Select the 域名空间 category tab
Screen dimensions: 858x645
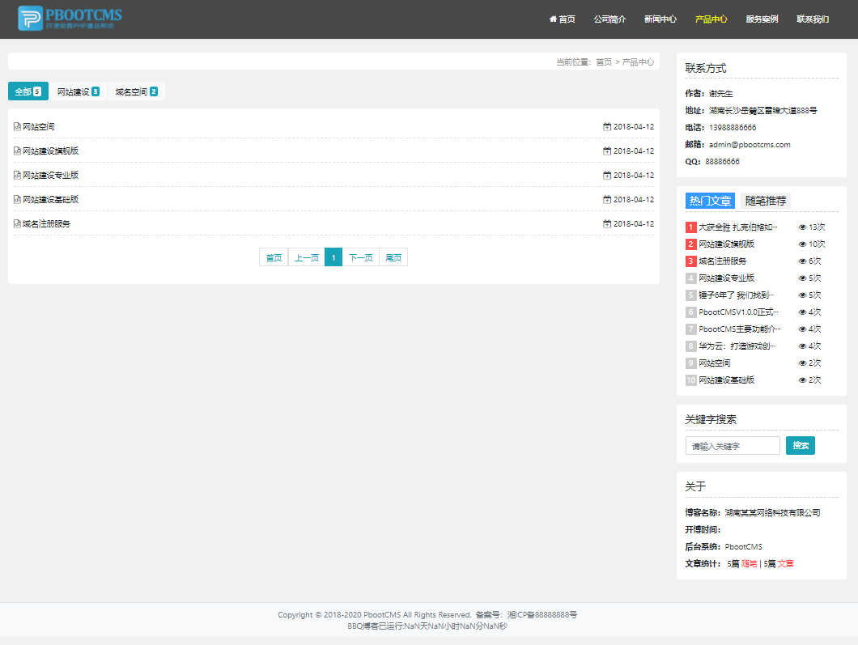[136, 91]
